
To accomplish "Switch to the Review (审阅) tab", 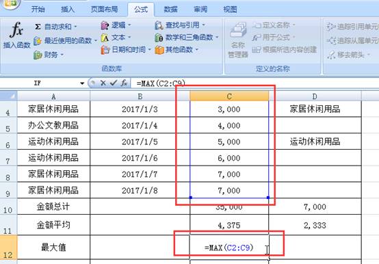I will pyautogui.click(x=200, y=10).
